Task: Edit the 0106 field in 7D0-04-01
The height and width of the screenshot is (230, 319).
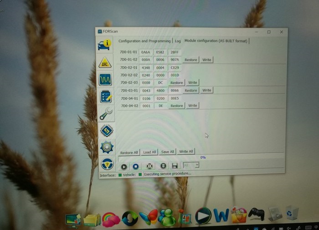Action: click(x=146, y=99)
